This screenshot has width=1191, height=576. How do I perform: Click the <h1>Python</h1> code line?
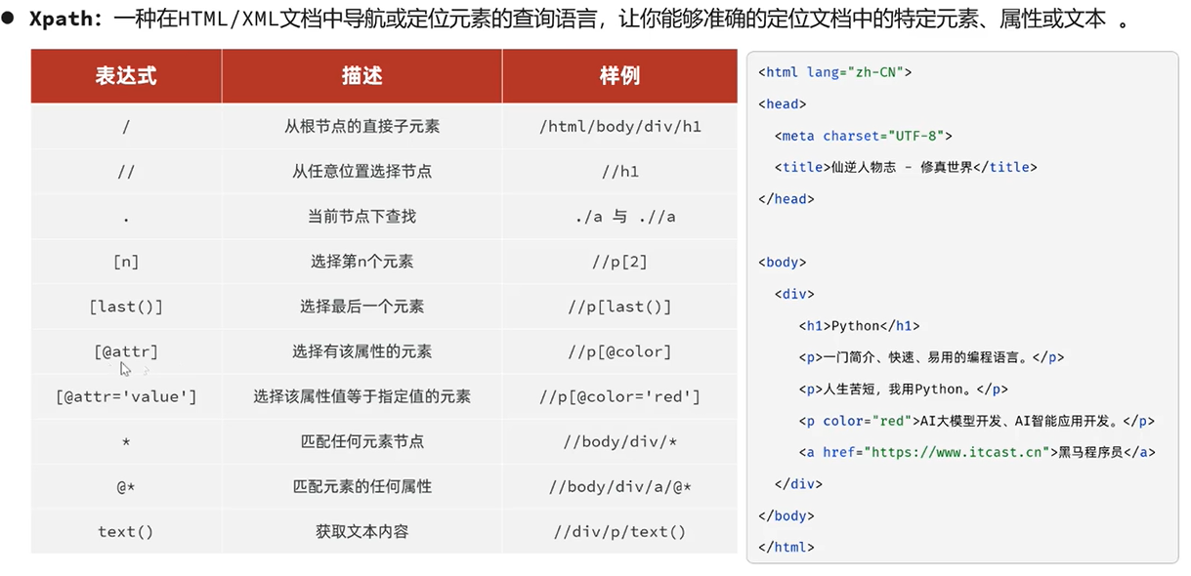point(859,326)
